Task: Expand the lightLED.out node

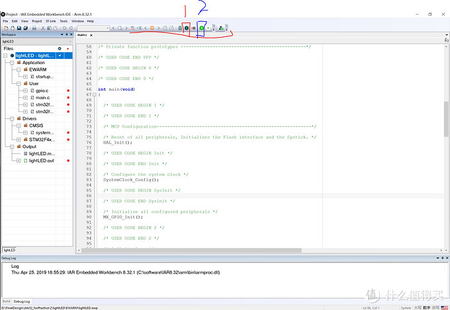Action: (19, 161)
